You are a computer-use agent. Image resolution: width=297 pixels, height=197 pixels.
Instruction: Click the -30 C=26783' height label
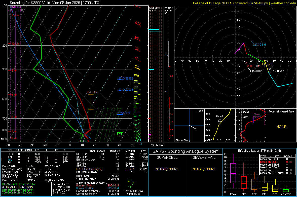click(125, 78)
